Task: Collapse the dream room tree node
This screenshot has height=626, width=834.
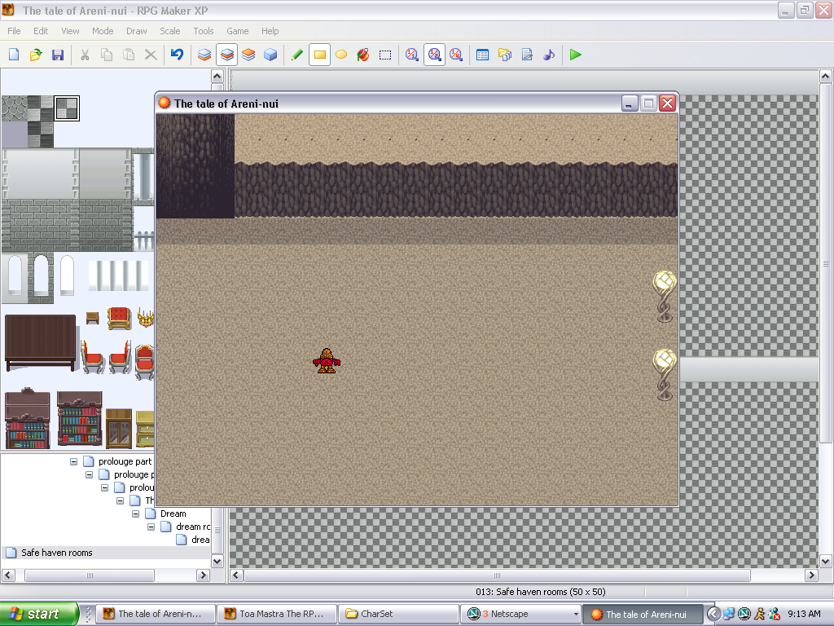Action: point(151,527)
